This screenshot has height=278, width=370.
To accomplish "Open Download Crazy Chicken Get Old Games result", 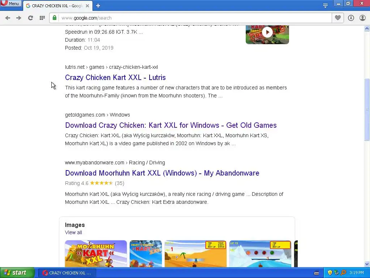I will coord(171,125).
